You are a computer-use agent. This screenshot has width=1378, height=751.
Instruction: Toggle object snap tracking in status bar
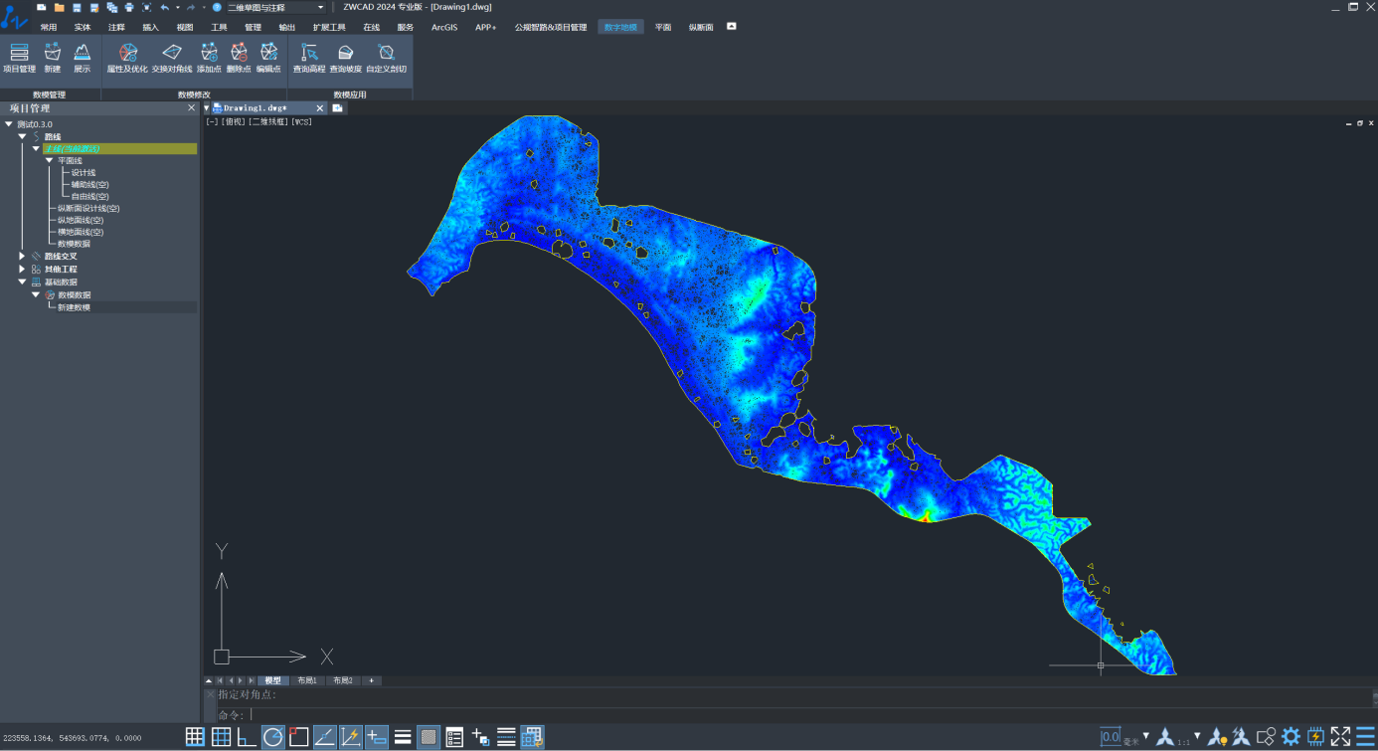(324, 737)
